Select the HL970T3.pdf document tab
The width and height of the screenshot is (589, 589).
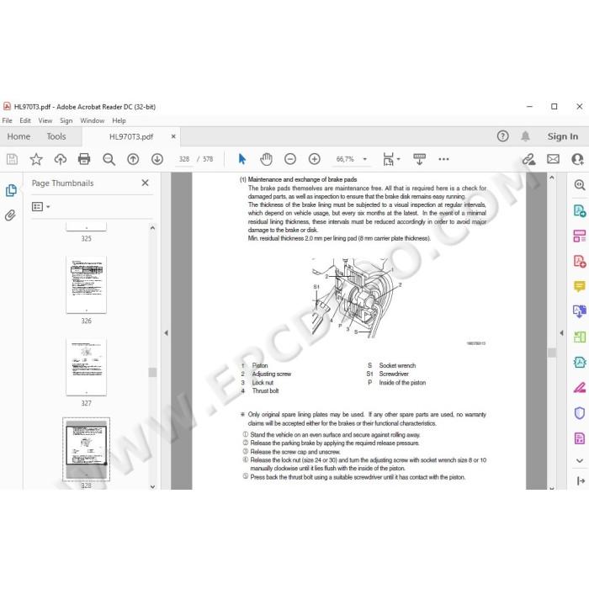tap(131, 136)
